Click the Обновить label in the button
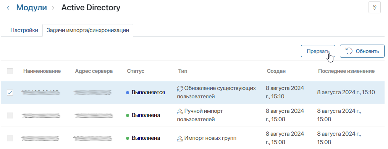This screenshot has width=388, height=149. 367,51
